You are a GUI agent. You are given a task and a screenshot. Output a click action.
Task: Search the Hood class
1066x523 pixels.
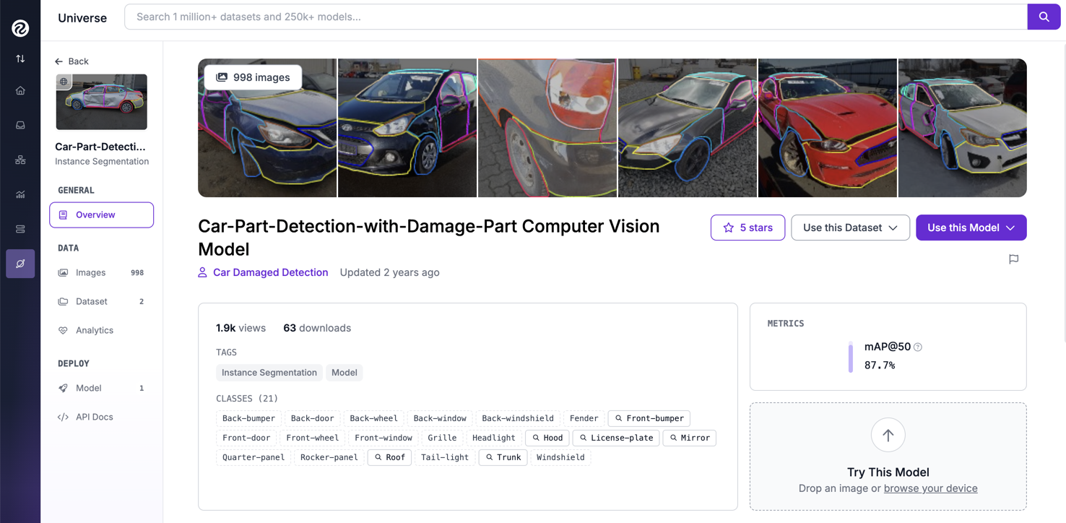coord(547,438)
